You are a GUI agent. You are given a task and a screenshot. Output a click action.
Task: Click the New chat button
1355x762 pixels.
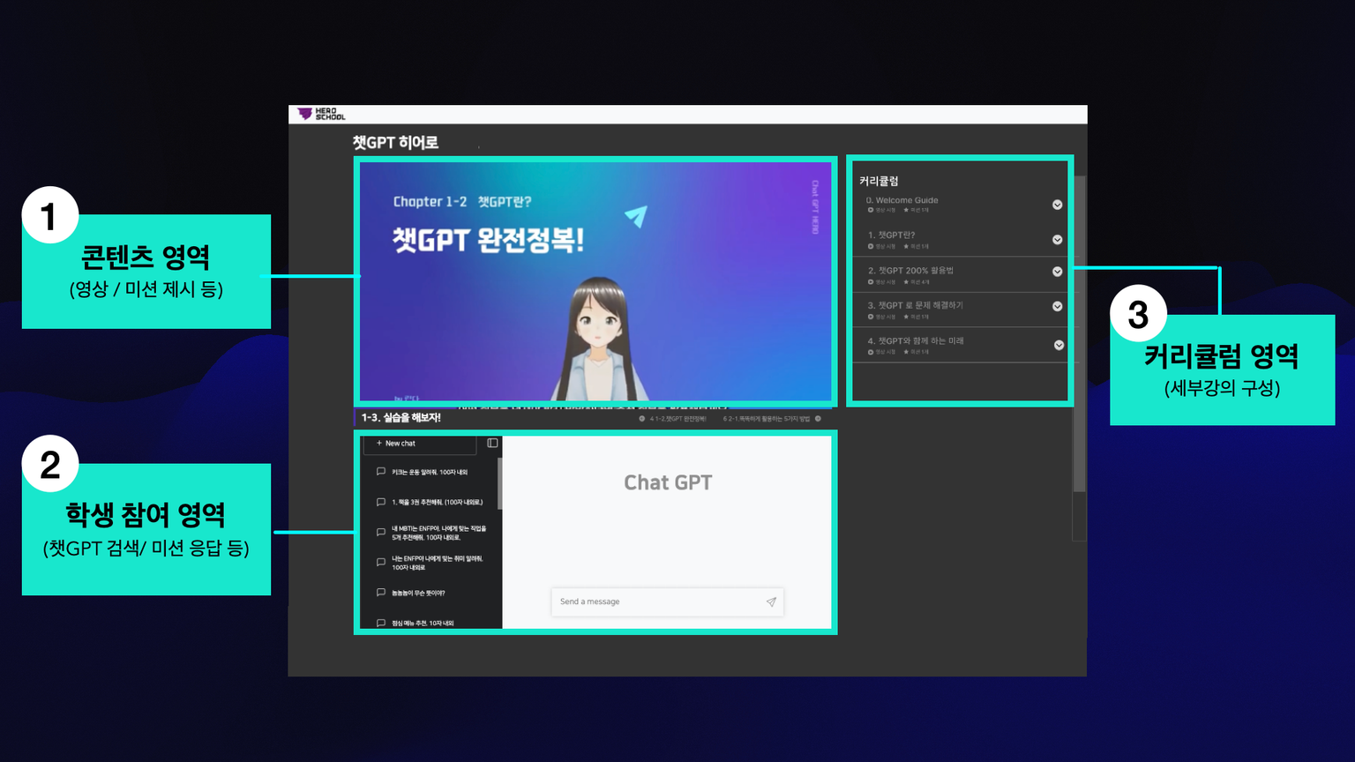(420, 444)
